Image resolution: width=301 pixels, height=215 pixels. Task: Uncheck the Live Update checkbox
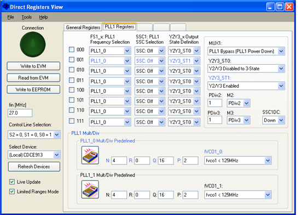click(x=12, y=182)
